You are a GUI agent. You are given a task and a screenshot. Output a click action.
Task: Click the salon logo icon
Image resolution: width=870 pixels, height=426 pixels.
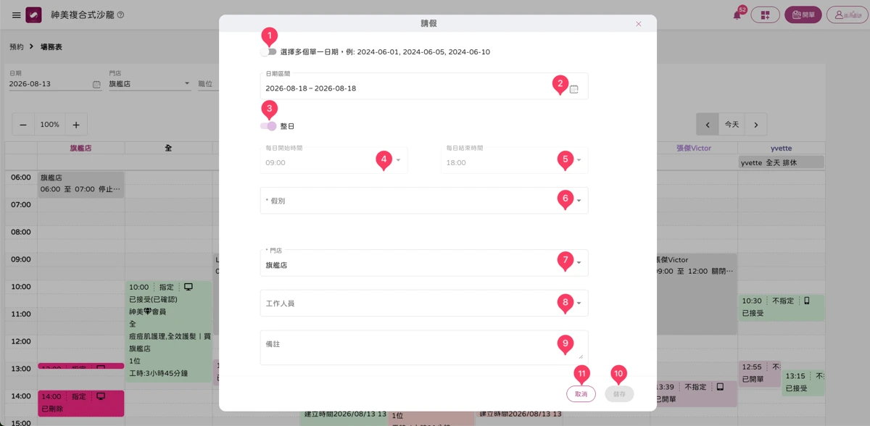coord(33,14)
